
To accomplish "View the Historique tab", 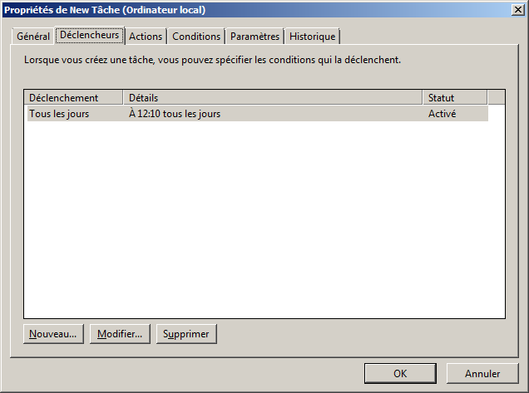I will (312, 37).
